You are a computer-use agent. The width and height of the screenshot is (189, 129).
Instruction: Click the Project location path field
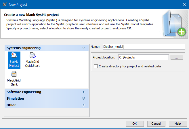click(x=143, y=57)
